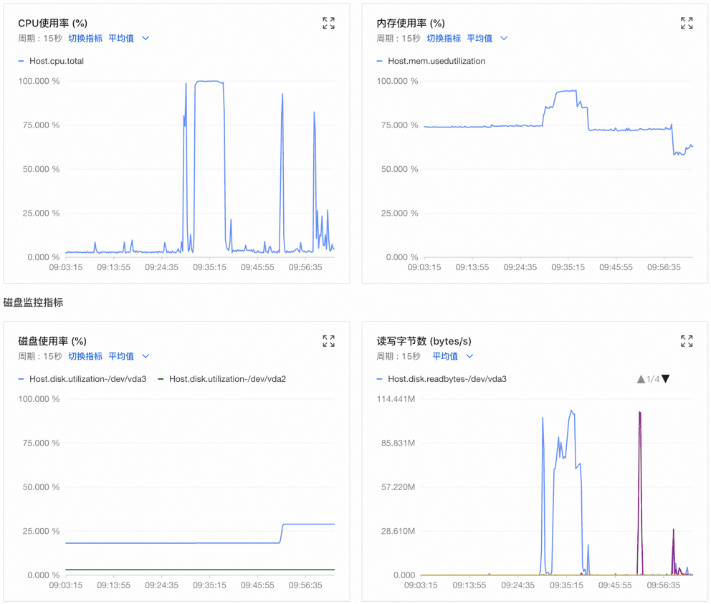This screenshot has width=711, height=604.
Task: Open 平均值 dropdown in 读写字节数 panel
Action: click(452, 356)
